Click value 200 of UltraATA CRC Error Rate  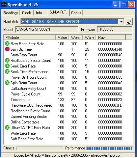[x=61, y=128]
